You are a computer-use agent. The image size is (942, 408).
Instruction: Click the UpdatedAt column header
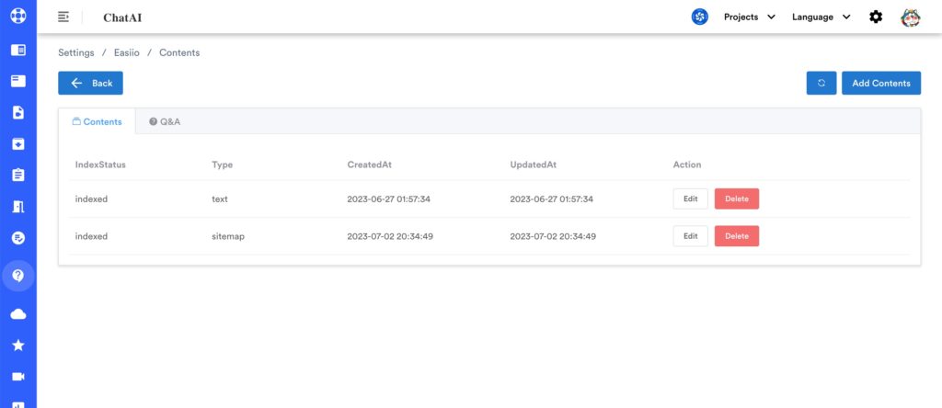534,164
